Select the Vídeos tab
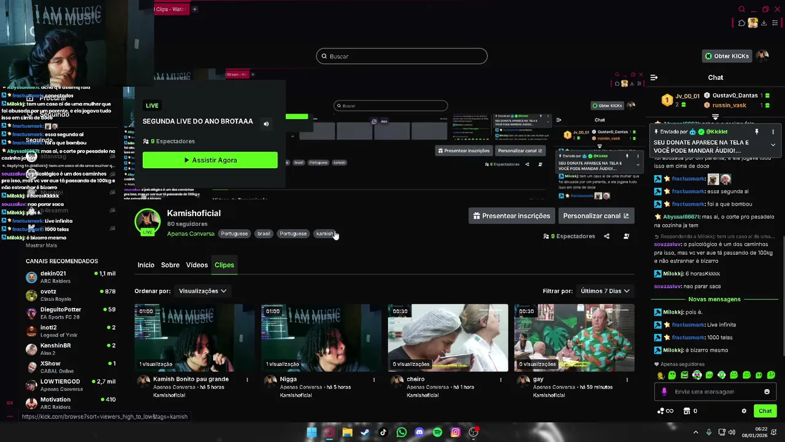Viewport: 785px width, 442px height. [x=197, y=265]
